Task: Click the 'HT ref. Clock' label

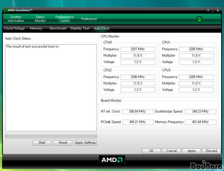Action: tap(111, 112)
